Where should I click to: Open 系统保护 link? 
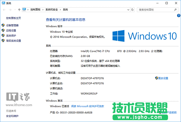11,35
